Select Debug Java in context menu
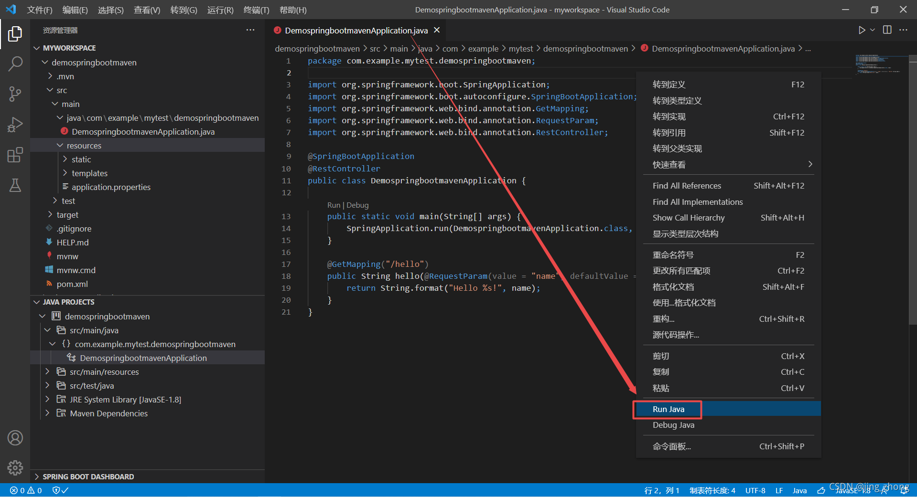 (x=728, y=425)
